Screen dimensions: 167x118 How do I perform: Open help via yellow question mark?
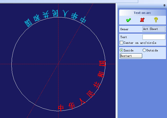click(x=156, y=20)
